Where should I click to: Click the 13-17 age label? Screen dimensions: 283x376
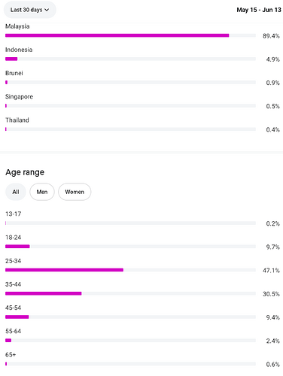13,214
